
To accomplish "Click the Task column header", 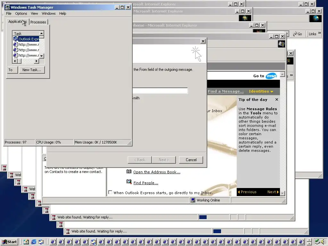I will tap(26, 33).
